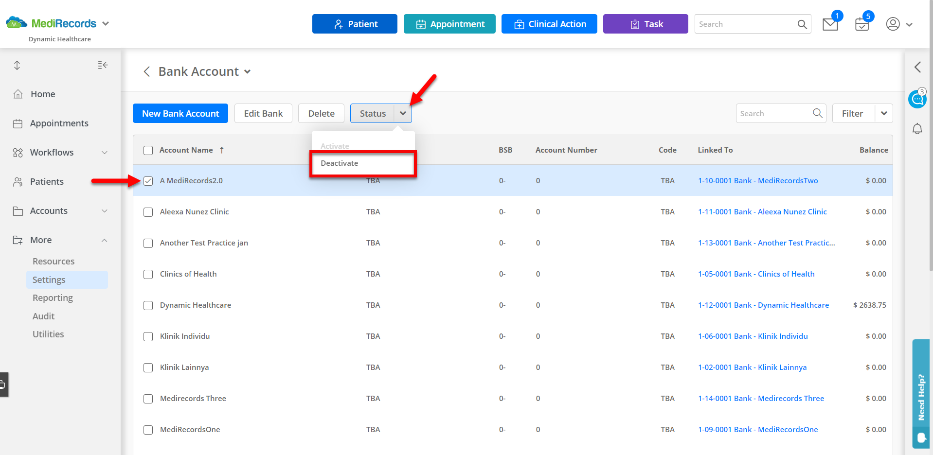Screen dimensions: 933x455
Task: Go back with the Bank Account arrow
Action: click(146, 72)
